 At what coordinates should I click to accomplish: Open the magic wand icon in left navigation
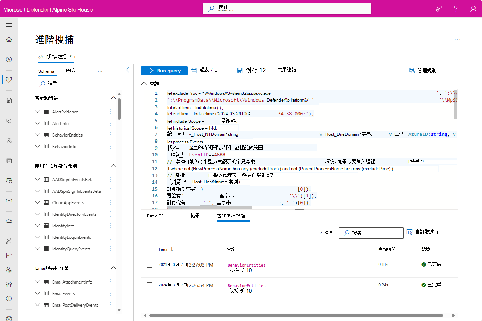tap(9, 241)
